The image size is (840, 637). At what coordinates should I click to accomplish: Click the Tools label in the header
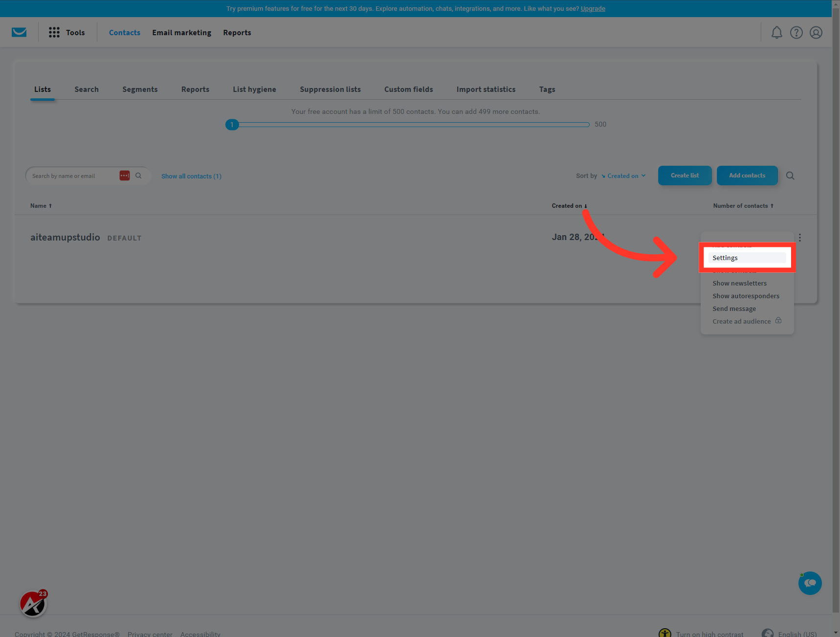(x=75, y=33)
